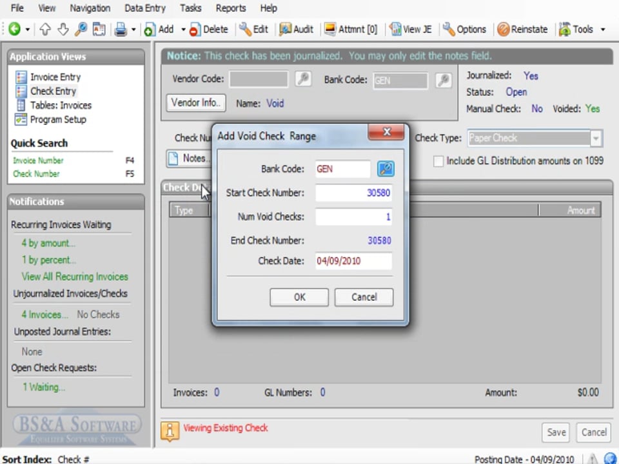Open the View menu
619x464 pixels.
46,8
